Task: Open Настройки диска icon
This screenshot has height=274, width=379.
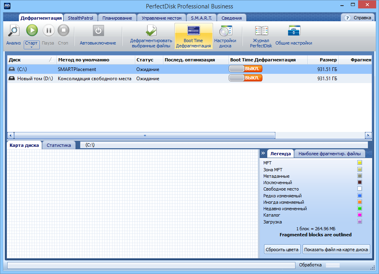Action: (225, 31)
